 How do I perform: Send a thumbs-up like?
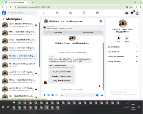tap(102, 95)
